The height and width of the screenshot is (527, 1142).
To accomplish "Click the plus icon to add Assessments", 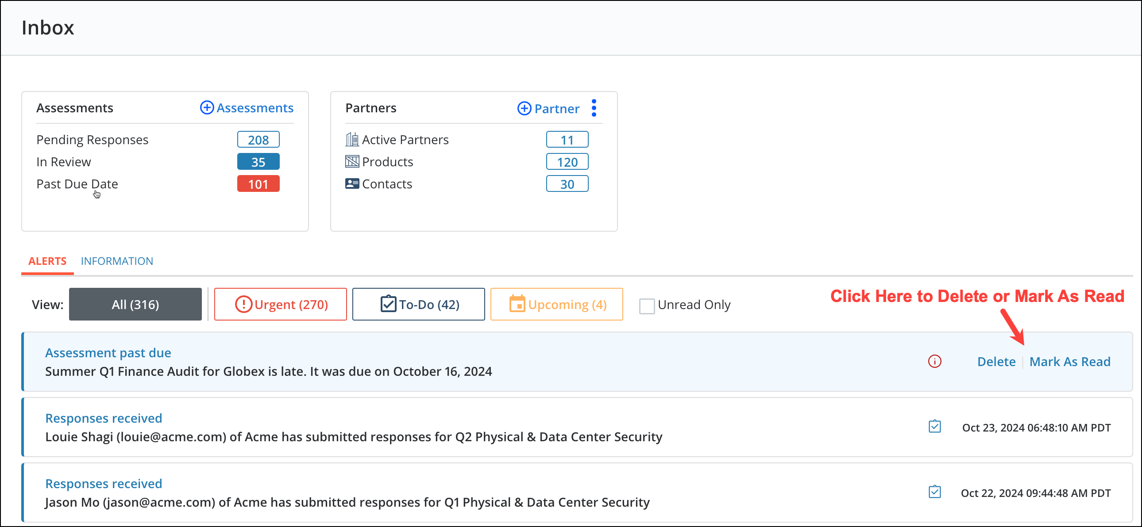I will point(207,107).
